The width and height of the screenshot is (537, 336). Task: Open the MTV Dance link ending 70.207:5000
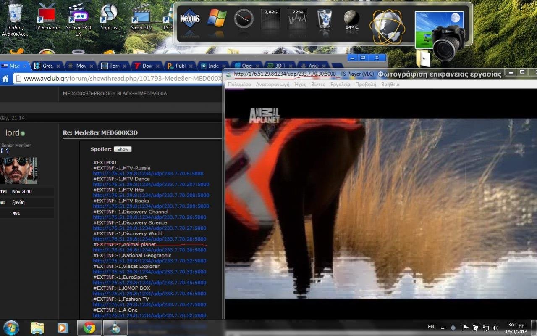point(151,184)
